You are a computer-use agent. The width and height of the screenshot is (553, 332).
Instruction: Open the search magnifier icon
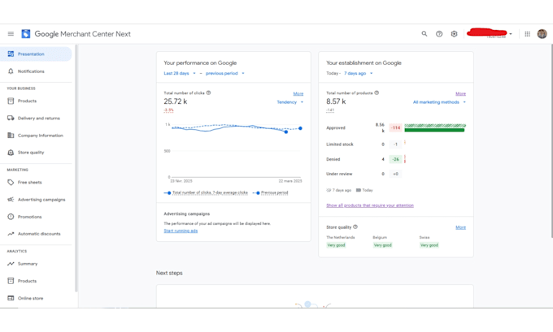coord(425,34)
